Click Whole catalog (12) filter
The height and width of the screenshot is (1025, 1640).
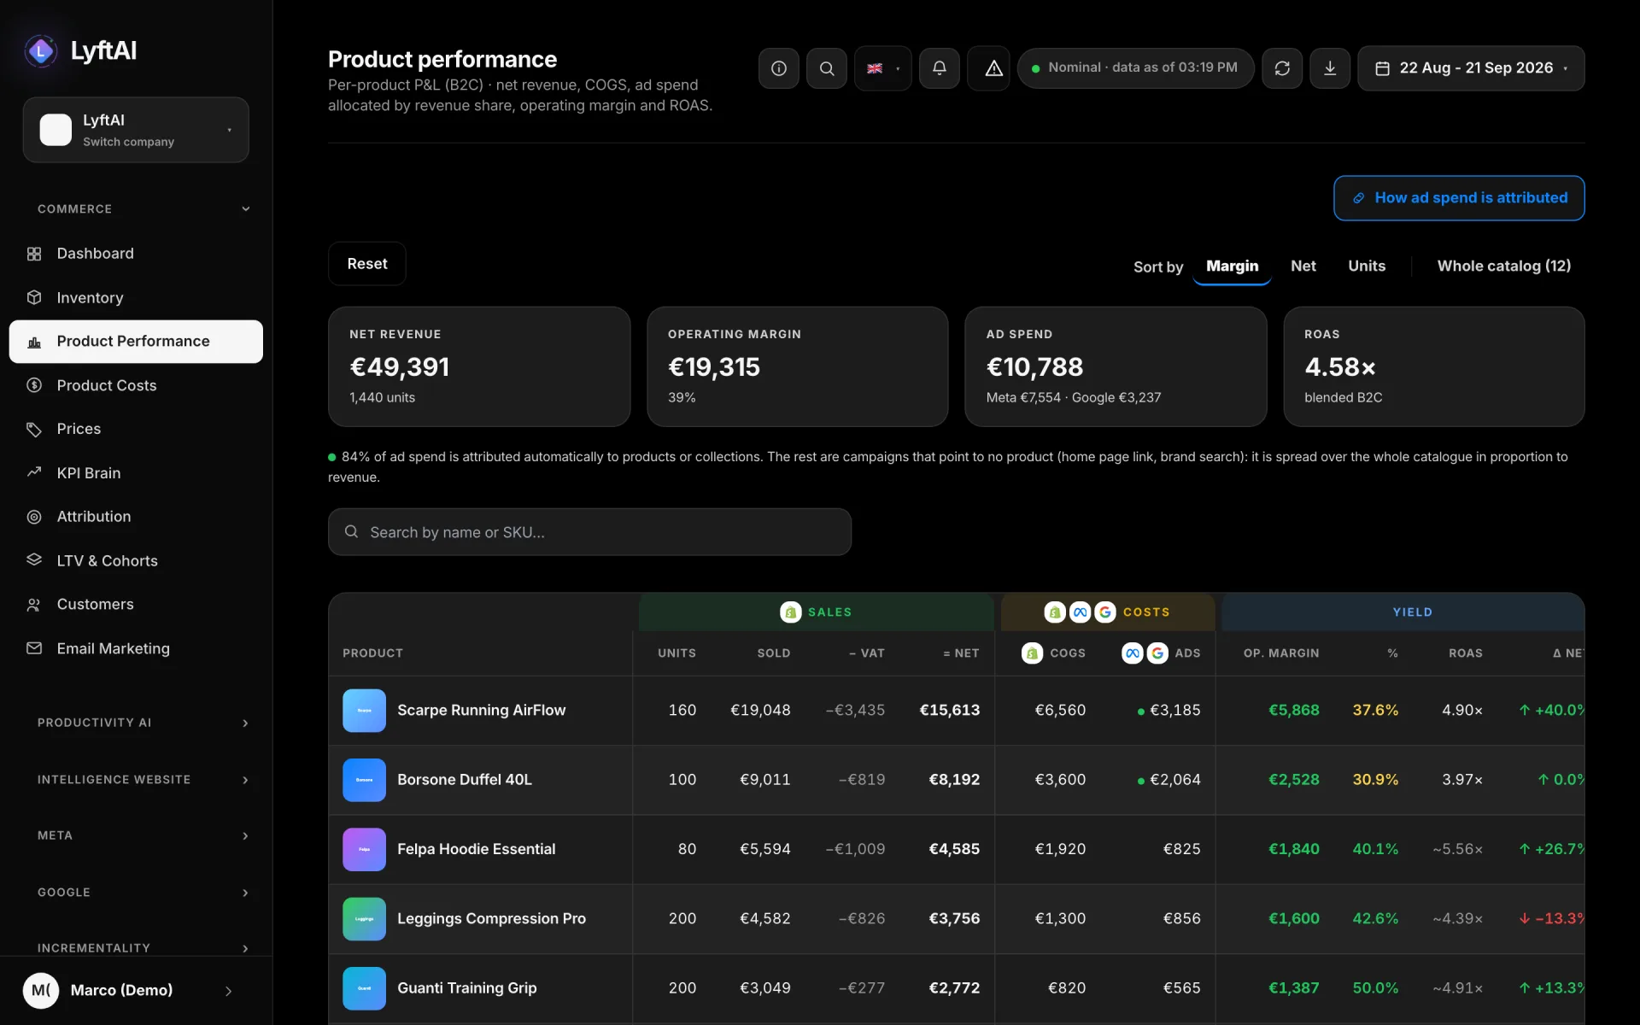point(1503,266)
